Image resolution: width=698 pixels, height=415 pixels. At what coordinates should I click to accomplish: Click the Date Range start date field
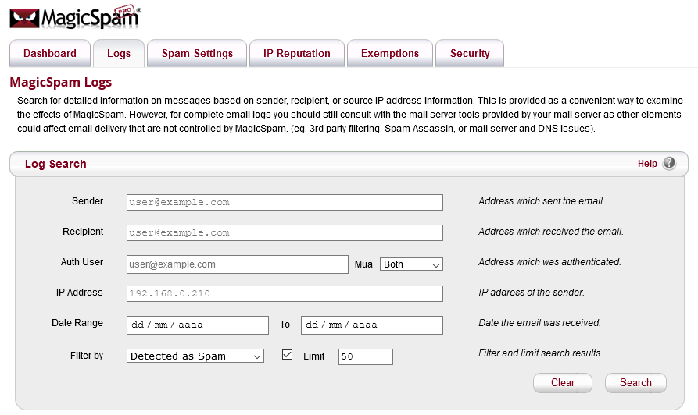pos(198,325)
